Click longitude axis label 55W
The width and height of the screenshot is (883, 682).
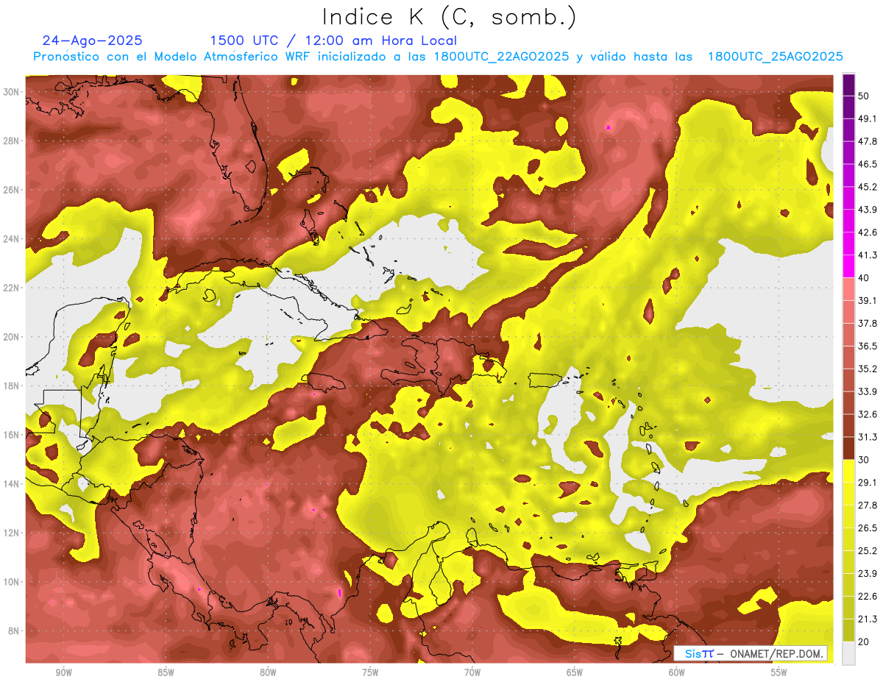pos(779,672)
